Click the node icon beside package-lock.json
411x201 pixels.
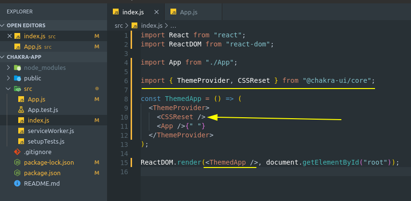pos(17,162)
